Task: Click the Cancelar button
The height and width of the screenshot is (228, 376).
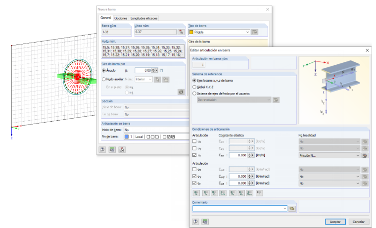Action: pos(359,222)
